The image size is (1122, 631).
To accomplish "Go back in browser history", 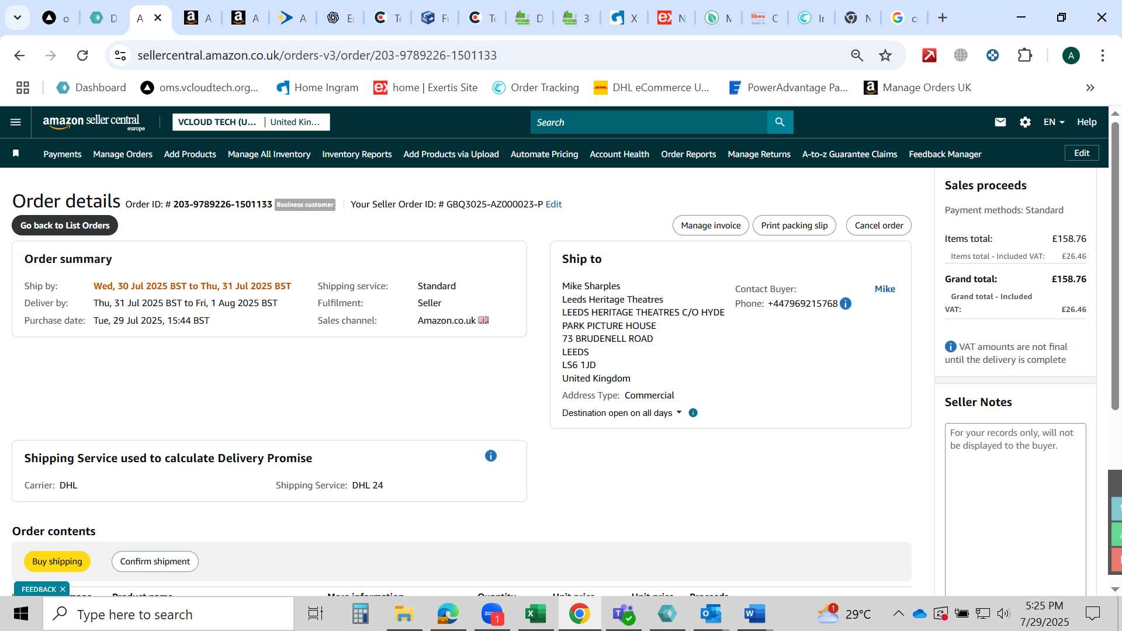I will click(x=19, y=56).
